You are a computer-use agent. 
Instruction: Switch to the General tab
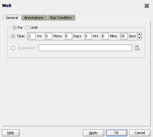[x=12, y=18]
